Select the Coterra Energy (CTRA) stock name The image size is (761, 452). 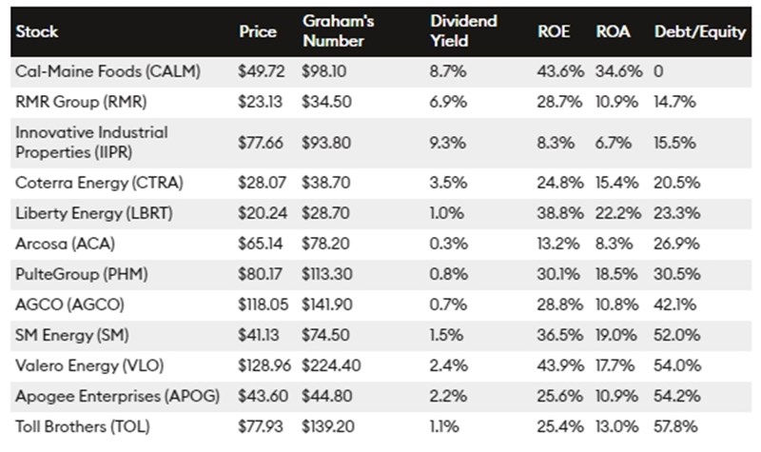pos(86,181)
